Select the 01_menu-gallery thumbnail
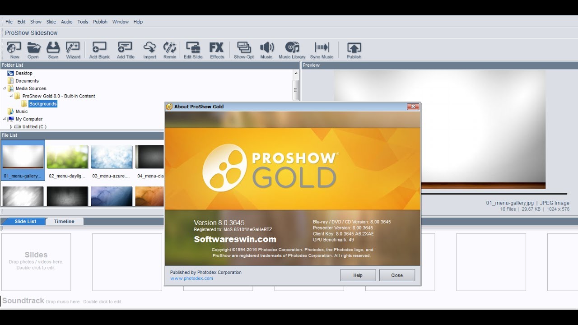The height and width of the screenshot is (325, 578). (23, 160)
